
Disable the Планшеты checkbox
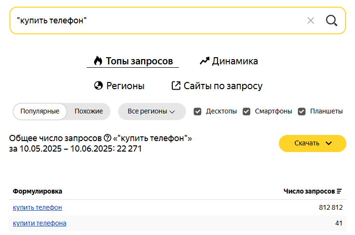click(x=302, y=112)
